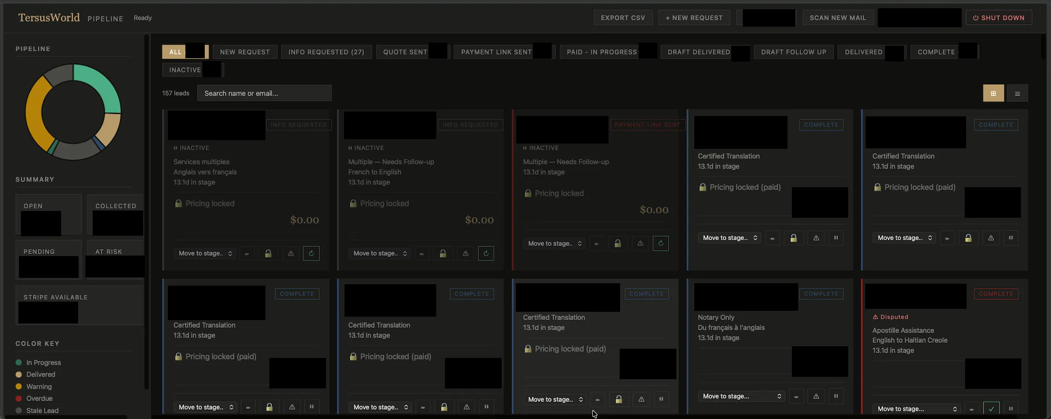Image resolution: width=1051 pixels, height=419 pixels.
Task: Open the NEW REQUEST filter tab
Action: tap(245, 52)
